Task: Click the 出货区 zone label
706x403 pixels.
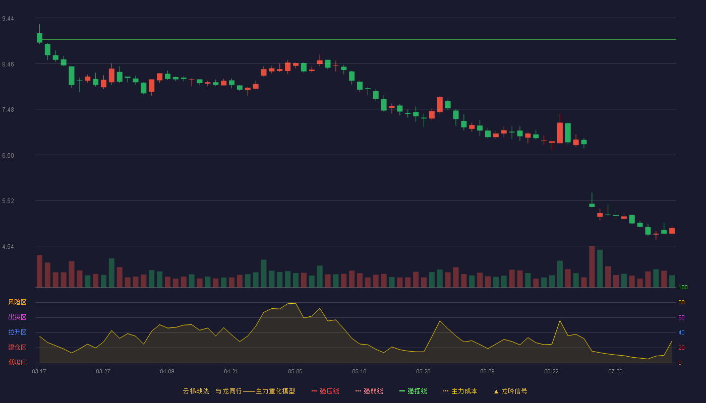Action: (x=17, y=317)
